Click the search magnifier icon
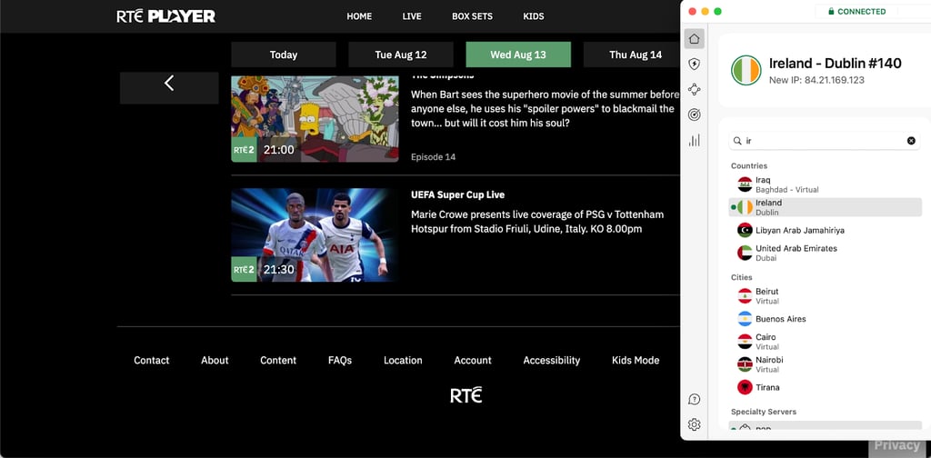This screenshot has height=458, width=931. 737,141
